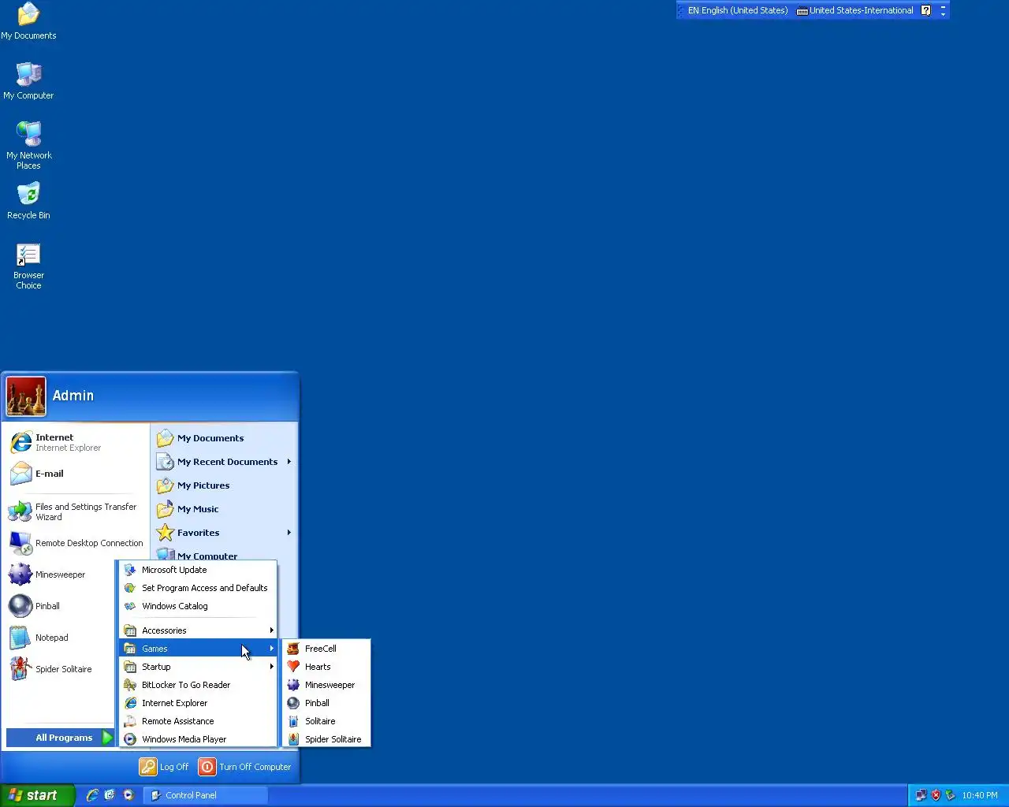This screenshot has height=807, width=1009.
Task: Click the Hearts red heart icon
Action: click(293, 667)
